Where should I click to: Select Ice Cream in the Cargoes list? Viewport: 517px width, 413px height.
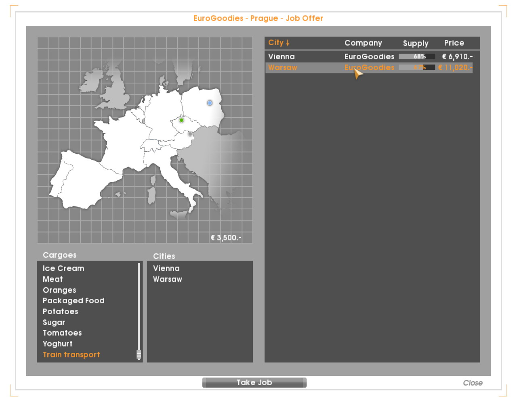(x=63, y=269)
